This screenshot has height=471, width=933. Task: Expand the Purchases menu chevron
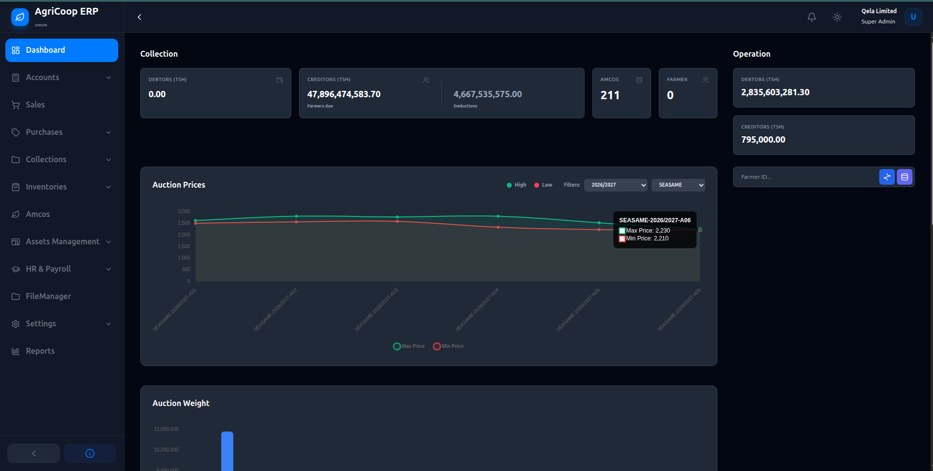[108, 132]
